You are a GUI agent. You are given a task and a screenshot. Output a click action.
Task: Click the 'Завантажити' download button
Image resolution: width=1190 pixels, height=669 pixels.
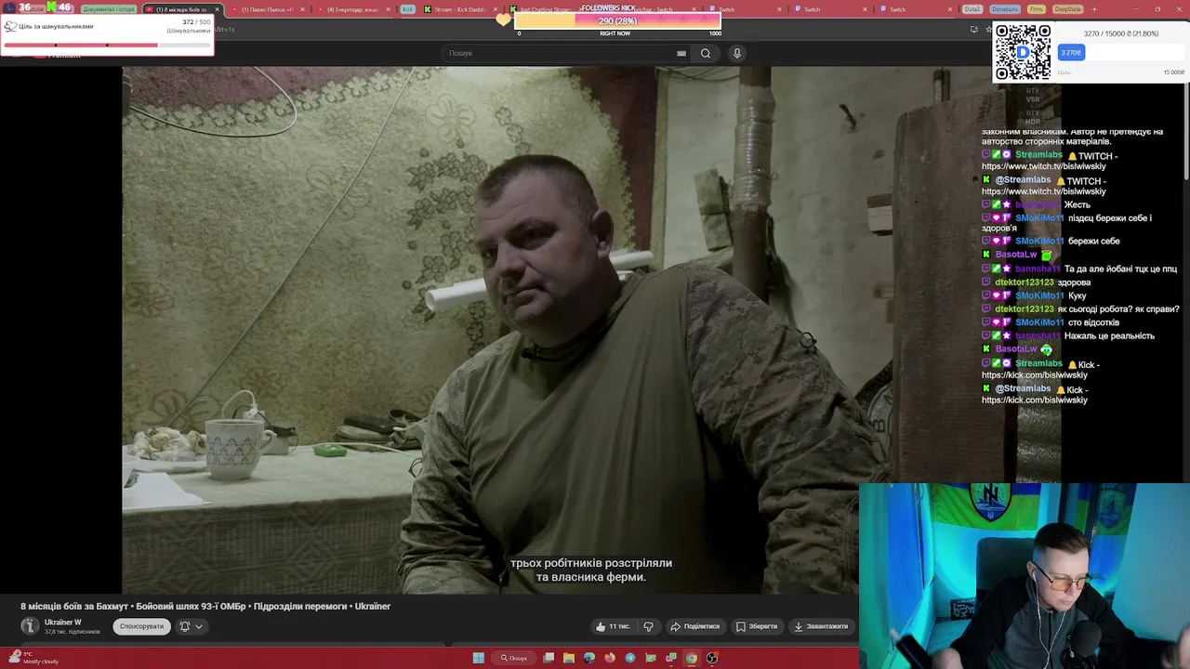821,626
